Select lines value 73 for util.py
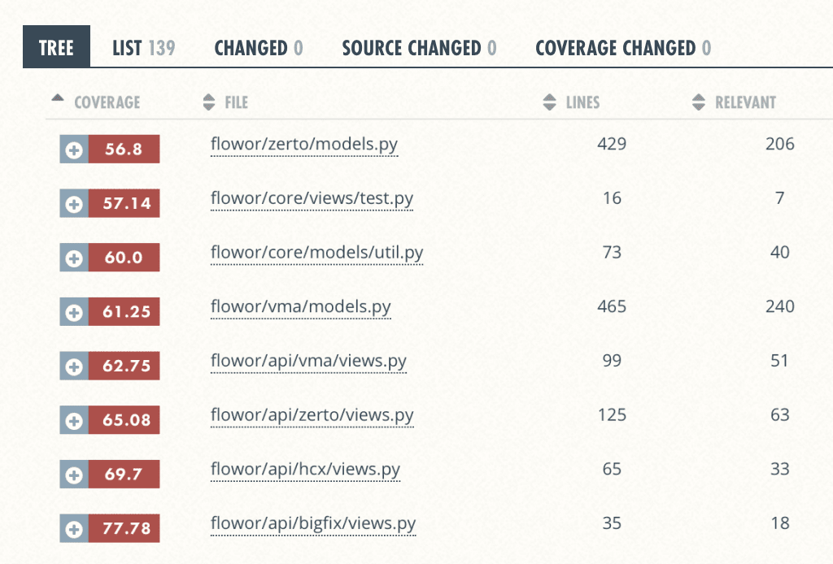833x564 pixels. (x=612, y=252)
